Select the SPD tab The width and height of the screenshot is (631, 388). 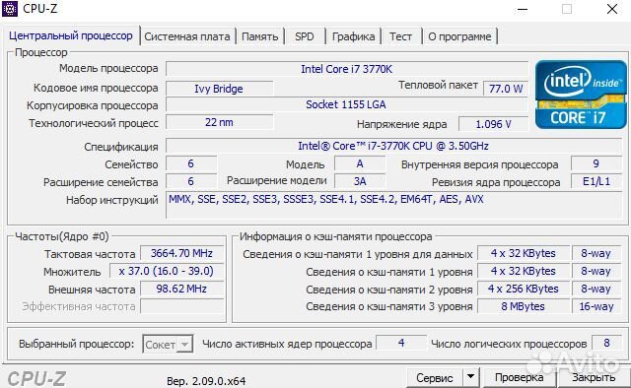point(305,36)
